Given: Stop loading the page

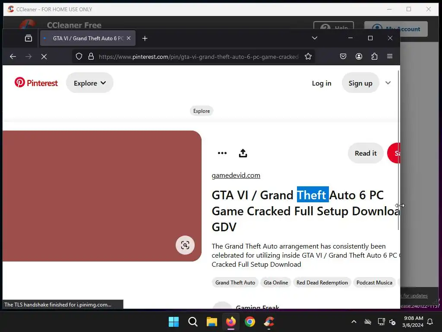Looking at the screenshot, I should [44, 57].
